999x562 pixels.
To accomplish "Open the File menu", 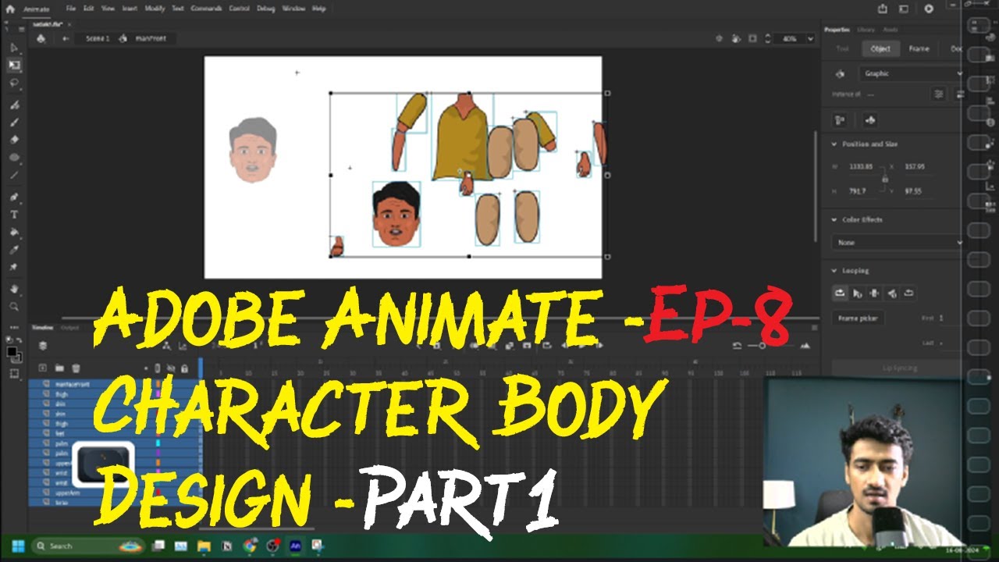I will tap(71, 9).
